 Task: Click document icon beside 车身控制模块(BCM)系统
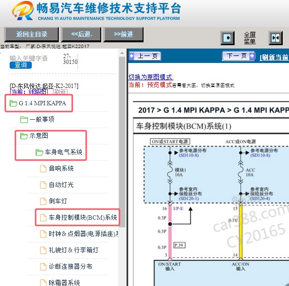click(x=43, y=217)
